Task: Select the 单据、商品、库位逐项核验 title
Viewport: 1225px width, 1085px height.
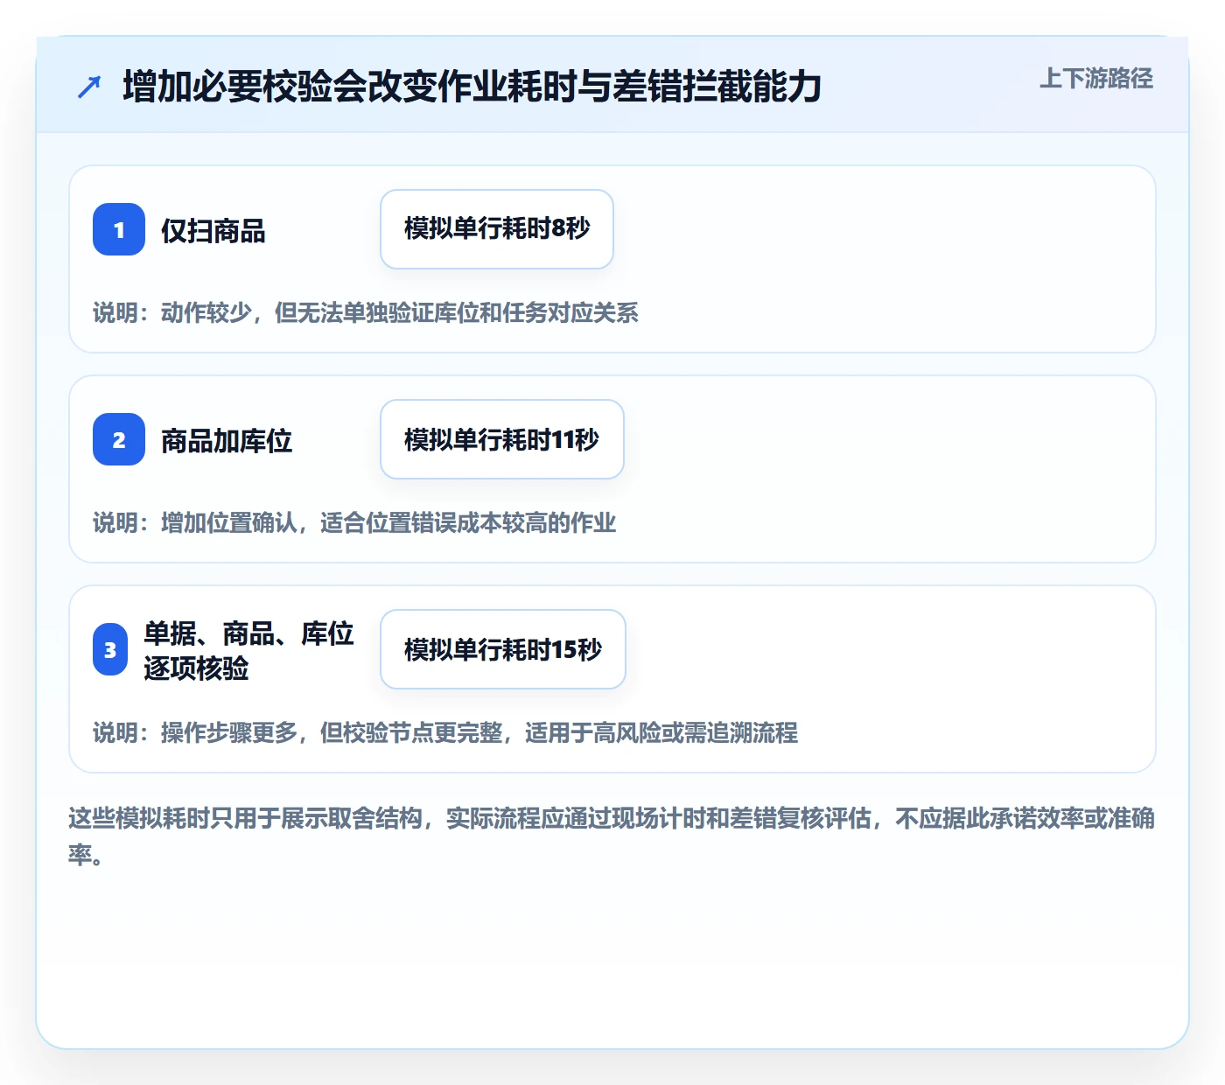Action: (x=248, y=650)
